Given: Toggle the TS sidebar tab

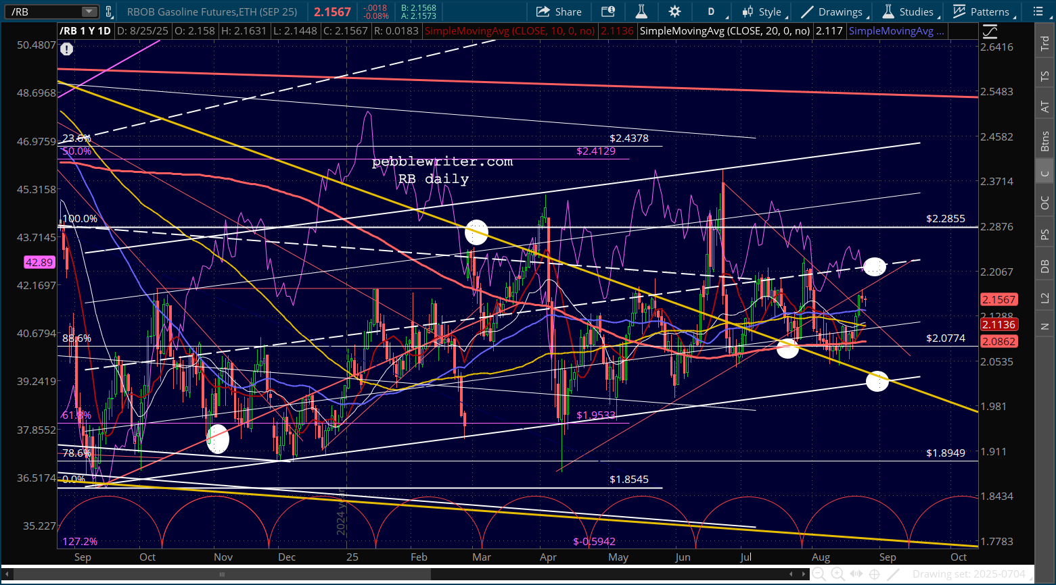Looking at the screenshot, I should 1045,76.
